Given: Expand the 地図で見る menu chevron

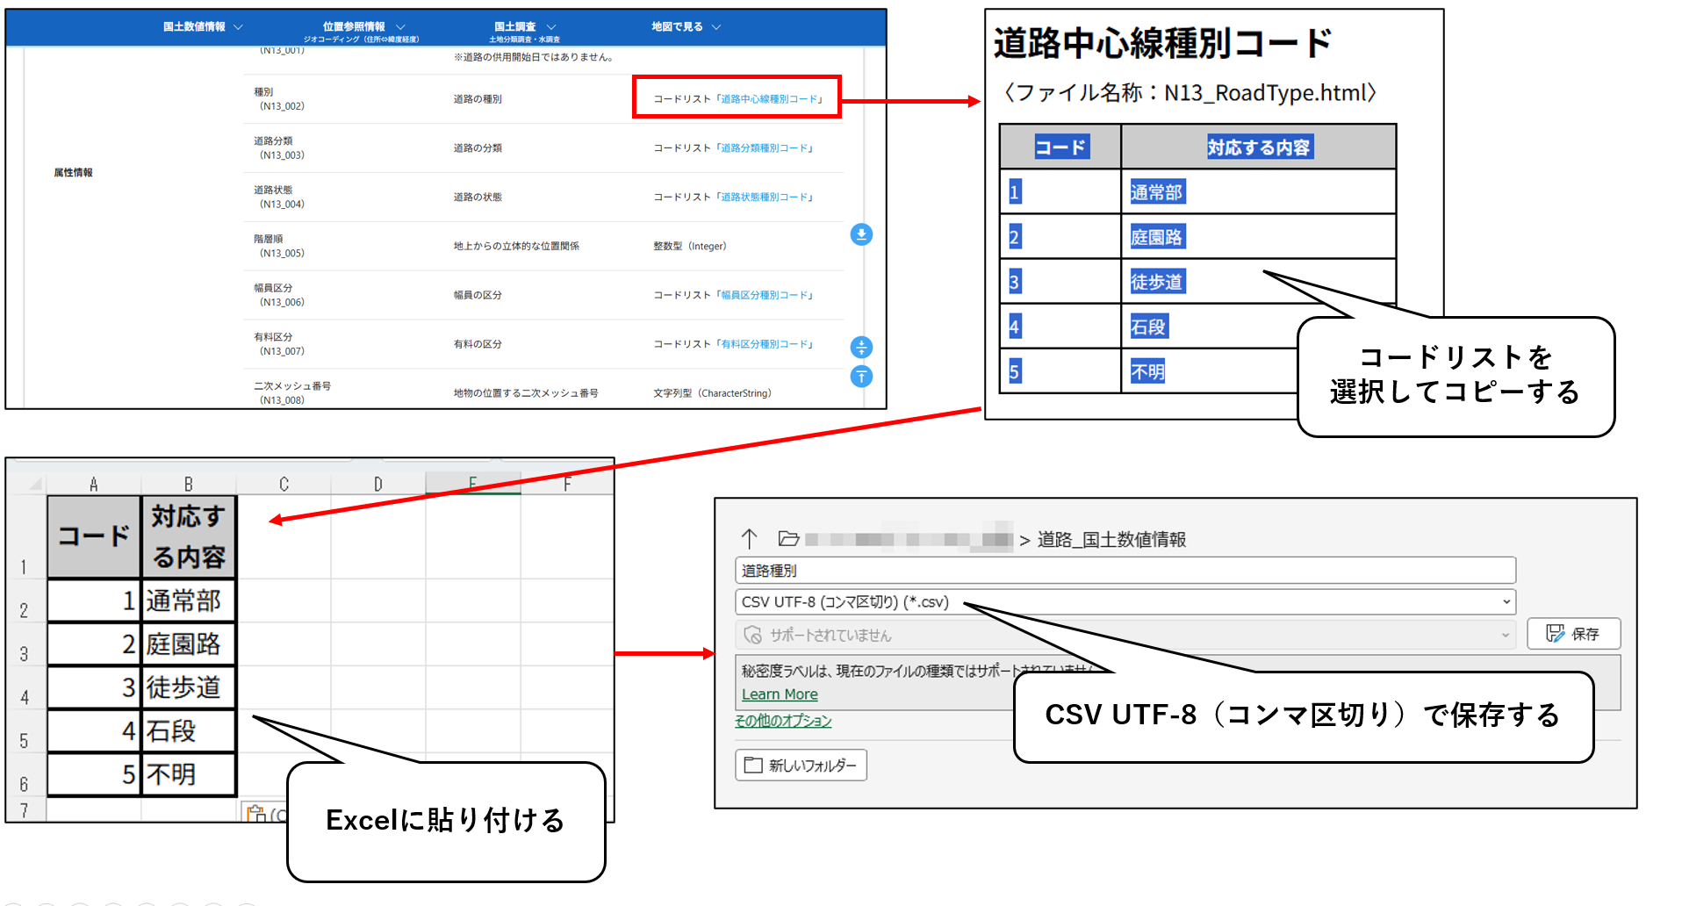Looking at the screenshot, I should pos(716,27).
